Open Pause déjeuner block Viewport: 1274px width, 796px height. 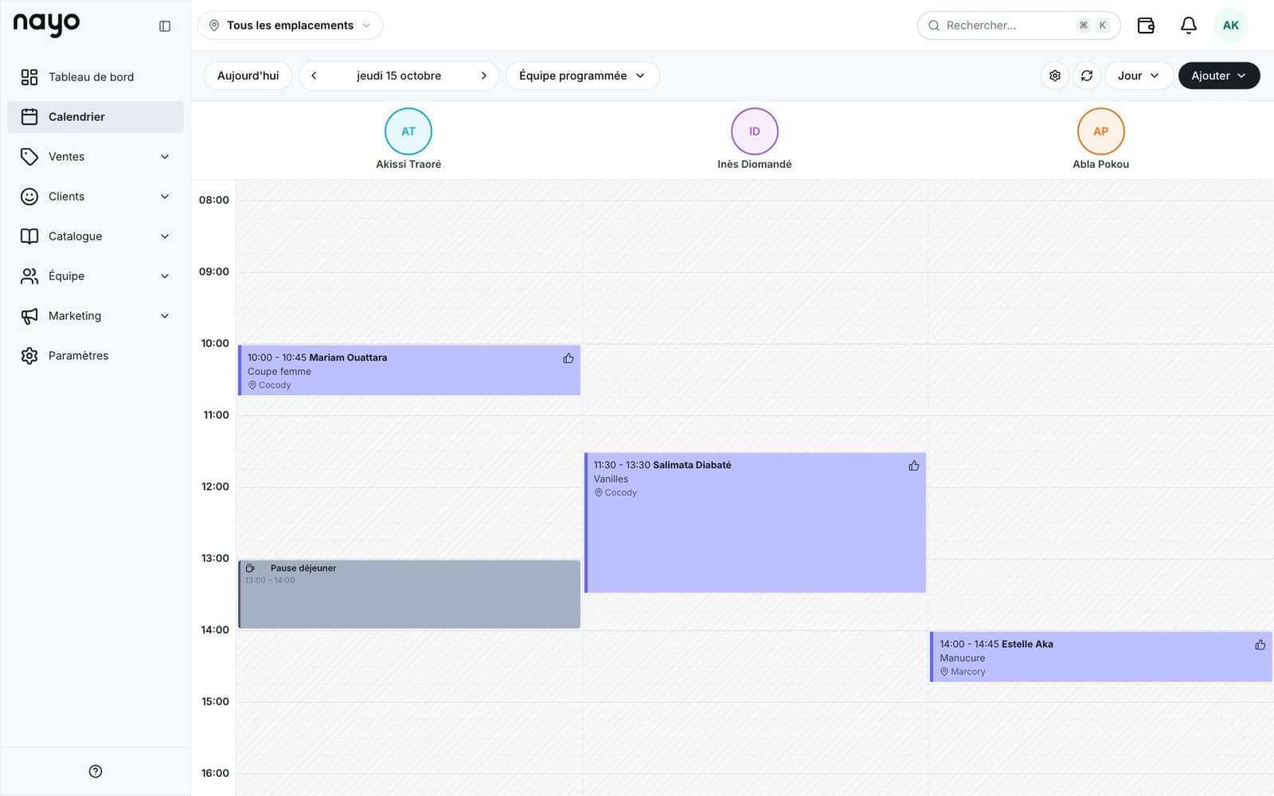pos(409,595)
